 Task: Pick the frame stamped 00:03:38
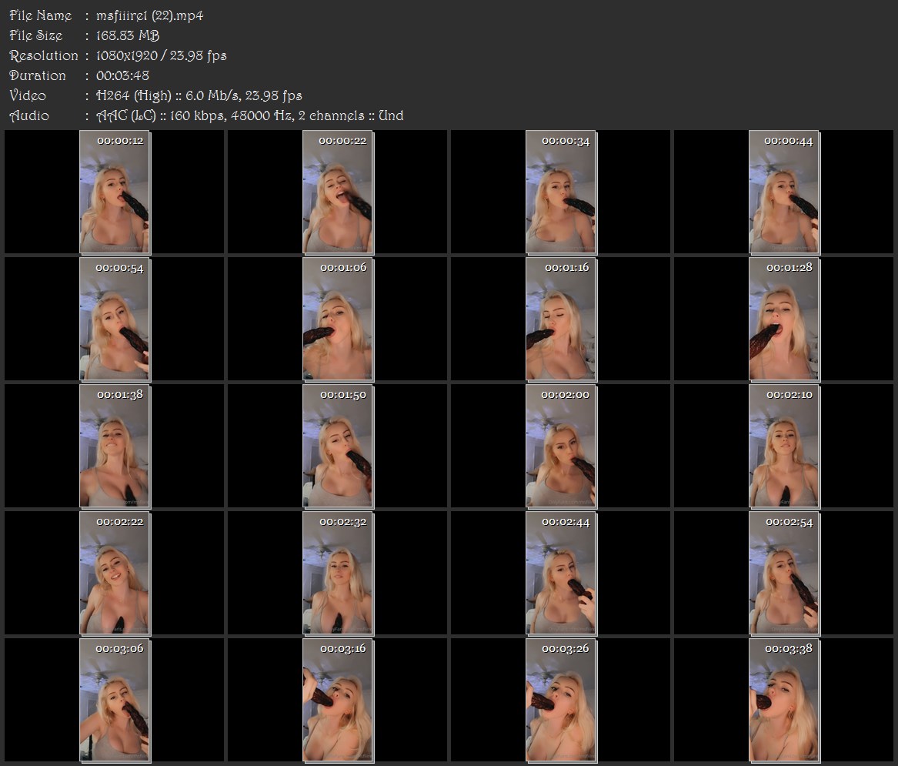tap(785, 701)
